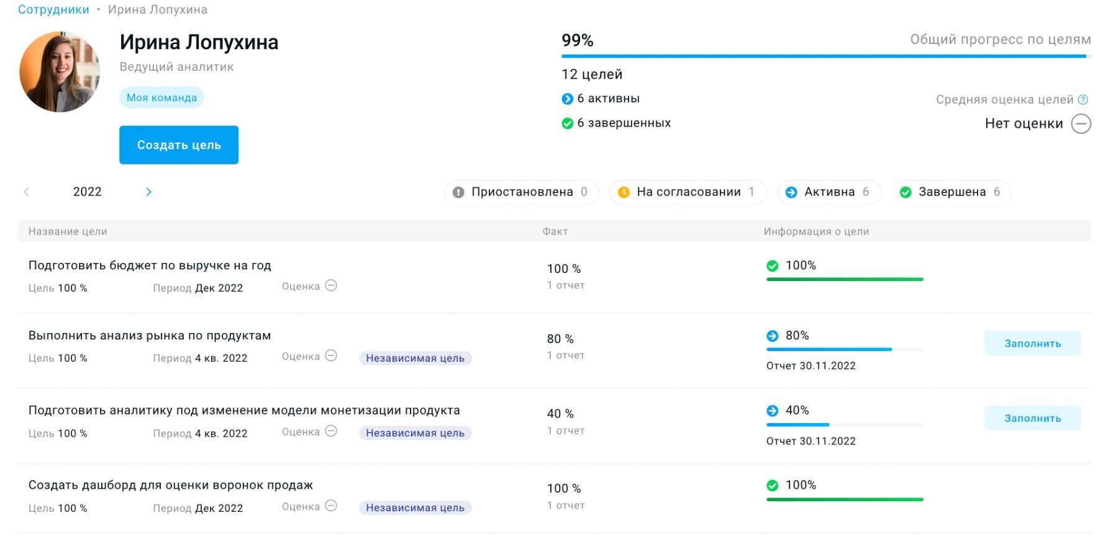Click the 80% progress bar
The width and height of the screenshot is (1098, 536).
845,349
